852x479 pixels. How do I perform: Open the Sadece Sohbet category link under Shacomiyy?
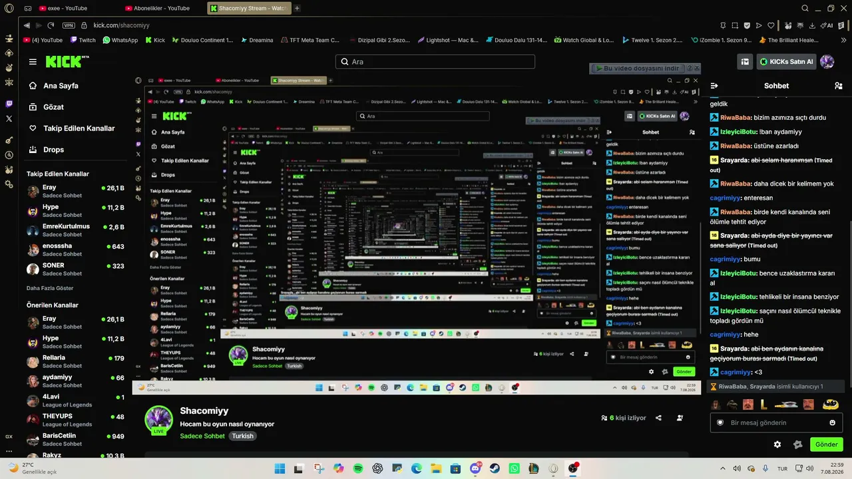pos(202,436)
